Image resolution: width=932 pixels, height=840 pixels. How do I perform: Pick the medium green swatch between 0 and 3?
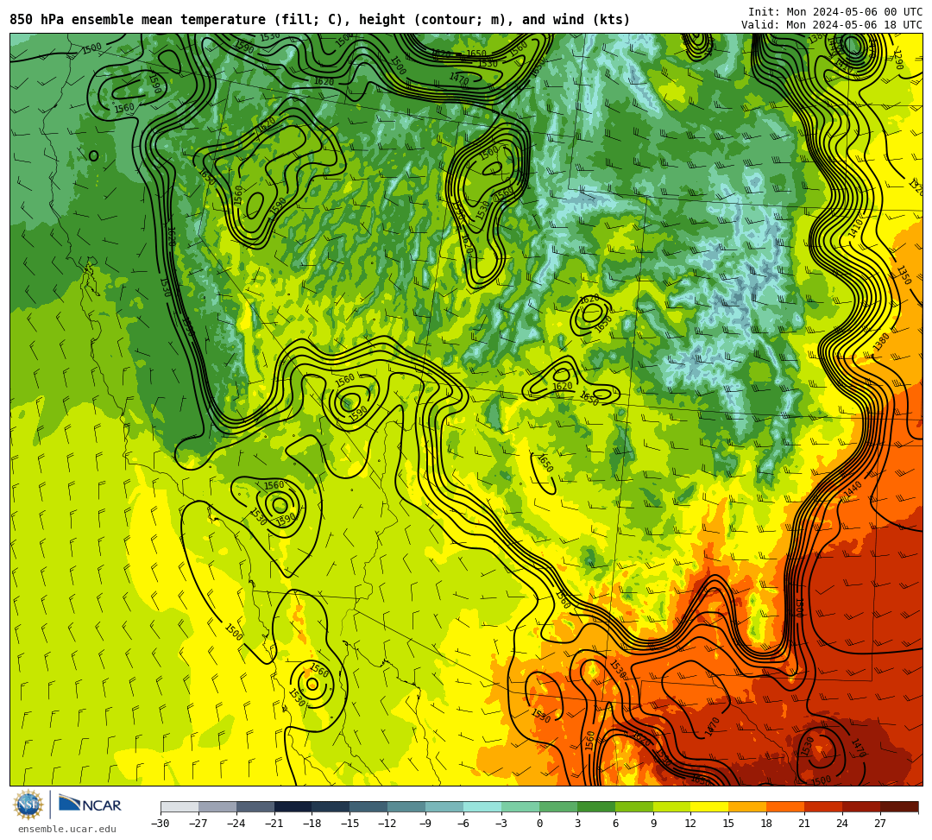click(558, 806)
